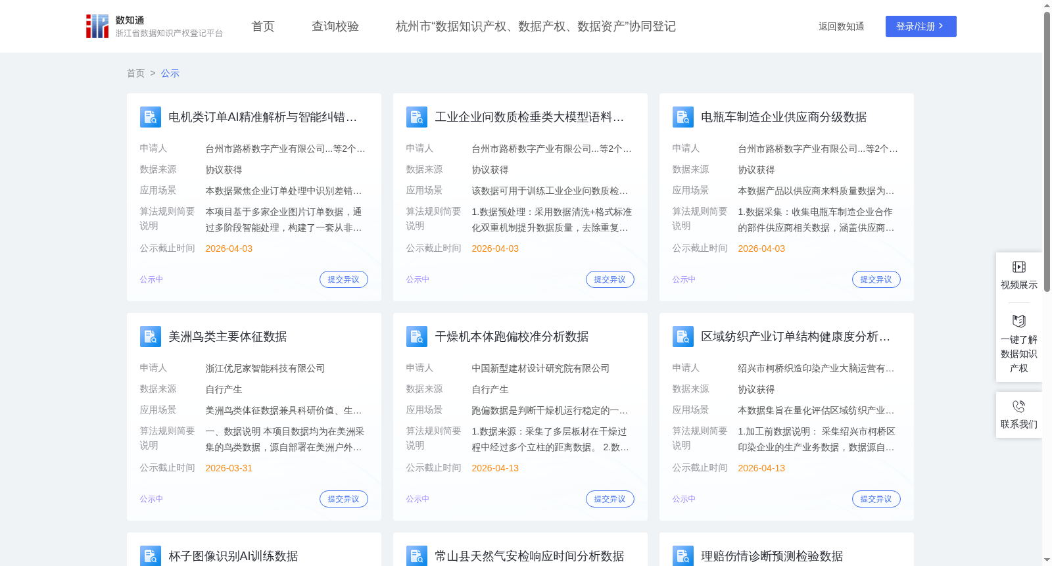Click the document icon for 电机类订单AI精准解析
This screenshot has width=1052, height=566.
click(151, 117)
